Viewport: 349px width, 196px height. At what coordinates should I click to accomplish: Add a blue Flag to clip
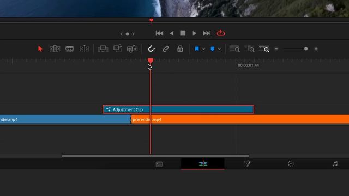[x=197, y=48]
